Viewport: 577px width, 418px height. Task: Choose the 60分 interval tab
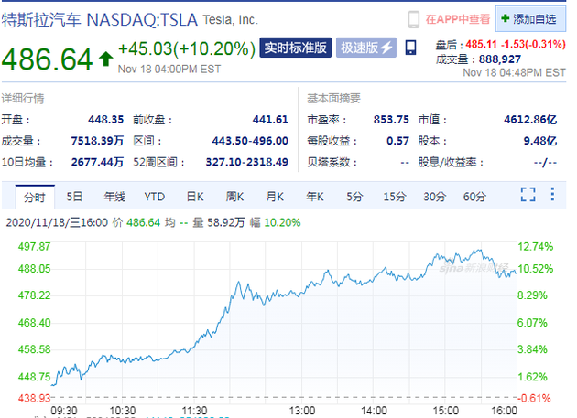pos(474,197)
